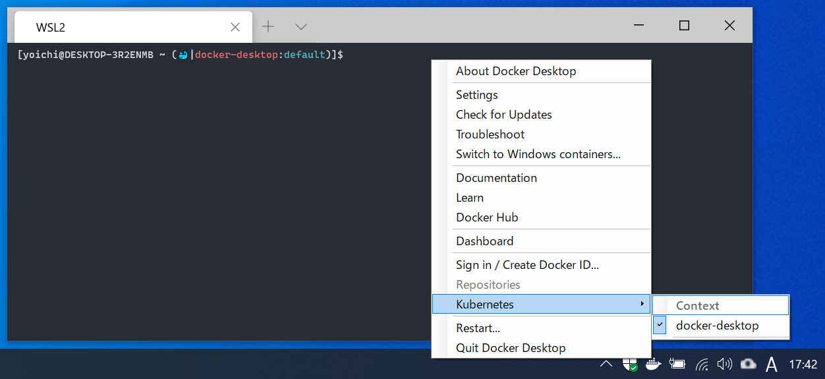Select Restart in Docker menu
825x379 pixels.
(x=541, y=328)
